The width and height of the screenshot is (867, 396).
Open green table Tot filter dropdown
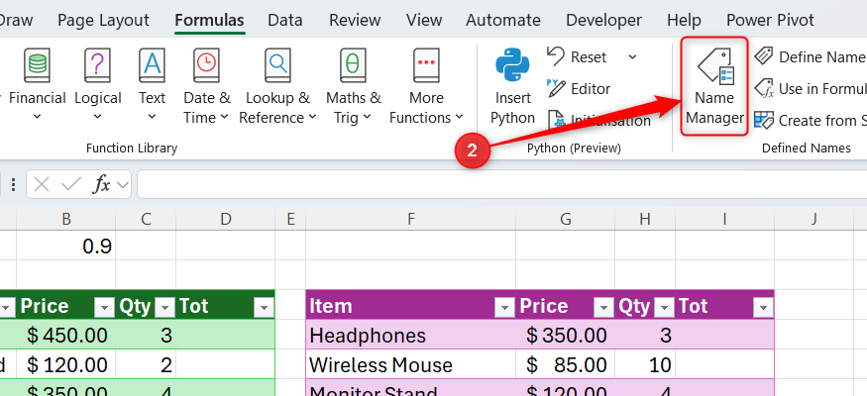(x=264, y=307)
